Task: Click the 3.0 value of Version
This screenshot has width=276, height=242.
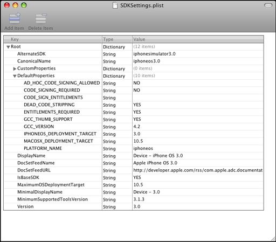Action: tap(137, 206)
